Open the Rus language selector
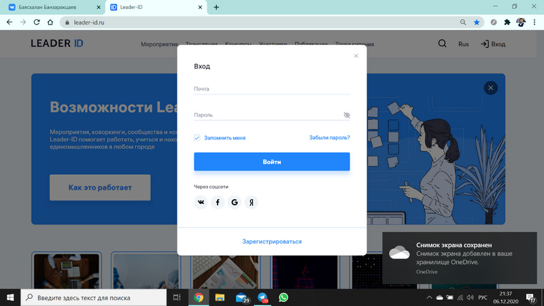The width and height of the screenshot is (544, 306). point(463,44)
